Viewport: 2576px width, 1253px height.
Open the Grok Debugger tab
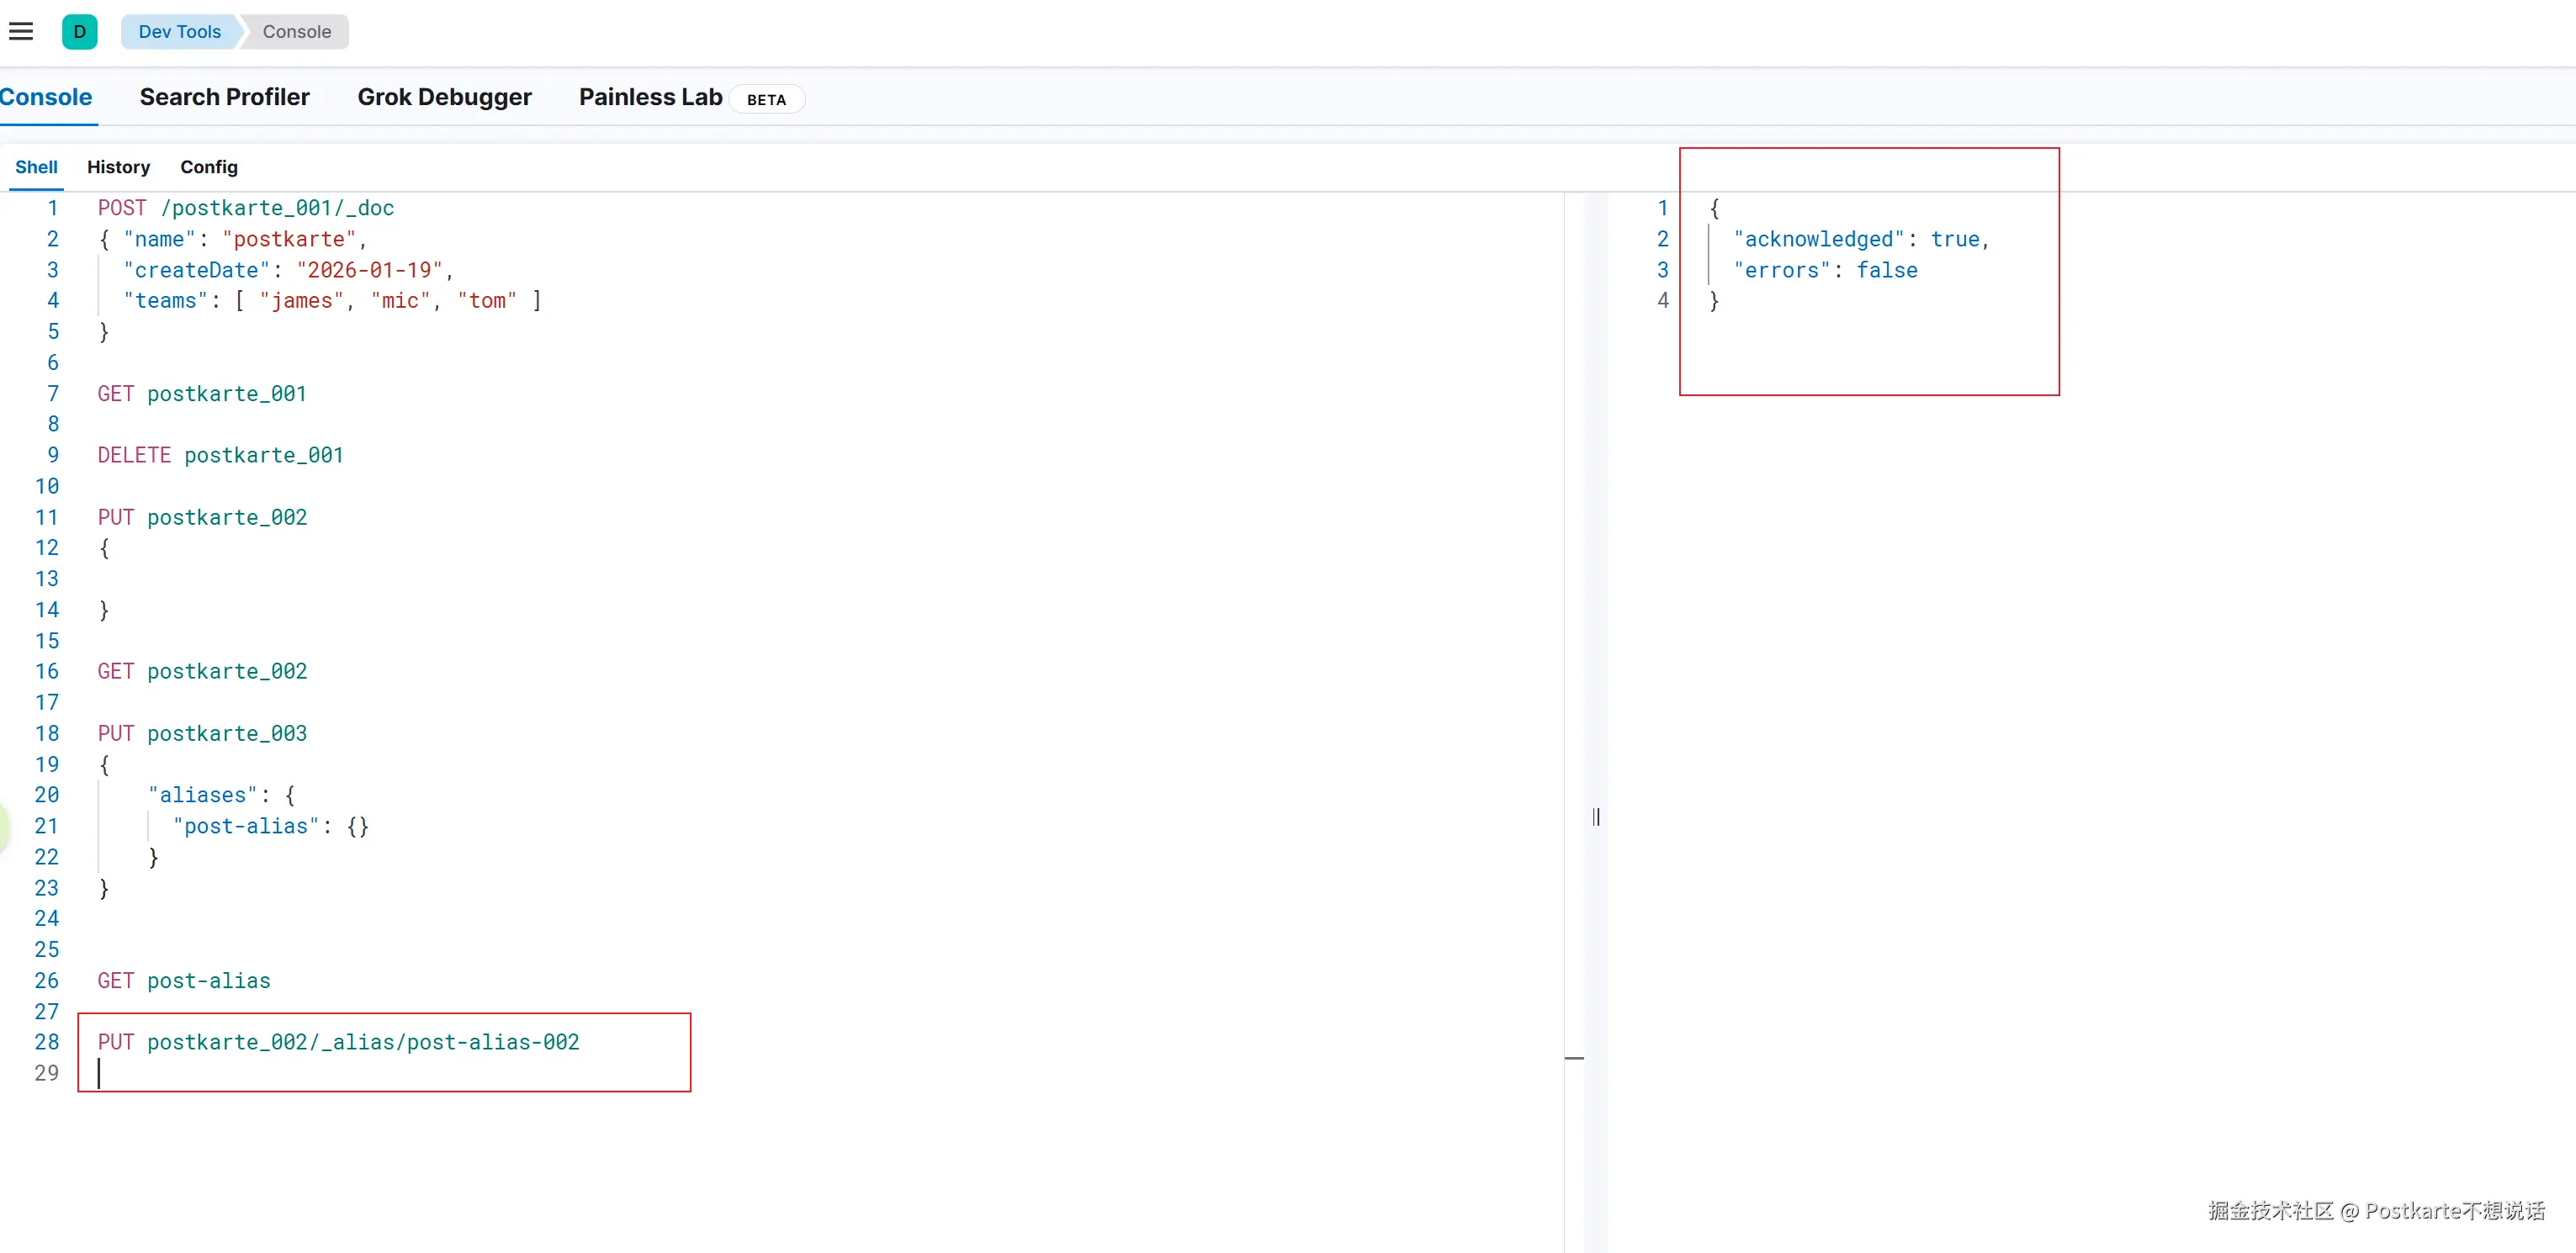coord(444,97)
